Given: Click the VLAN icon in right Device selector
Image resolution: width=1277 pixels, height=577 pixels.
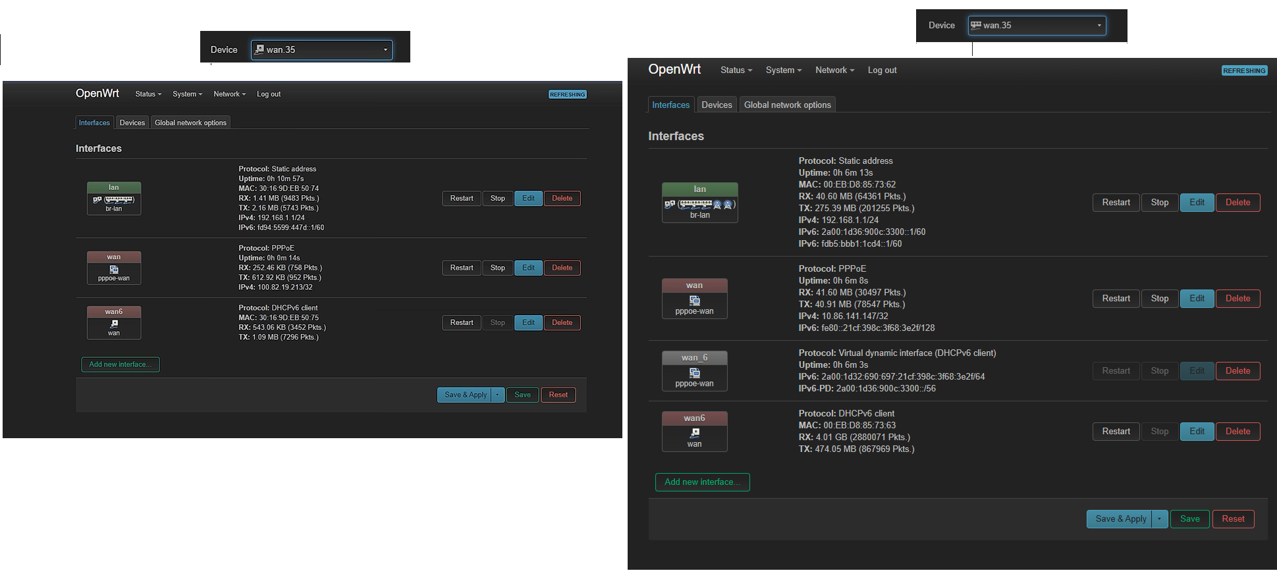Looking at the screenshot, I should [976, 26].
